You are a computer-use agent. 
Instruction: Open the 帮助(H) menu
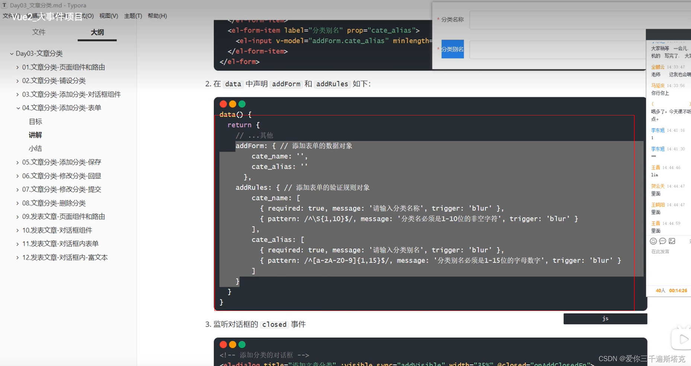(x=157, y=16)
